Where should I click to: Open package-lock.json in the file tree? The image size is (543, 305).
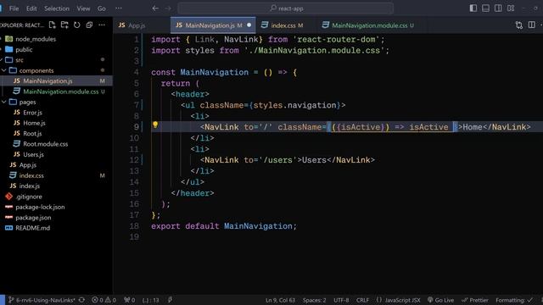[40, 207]
